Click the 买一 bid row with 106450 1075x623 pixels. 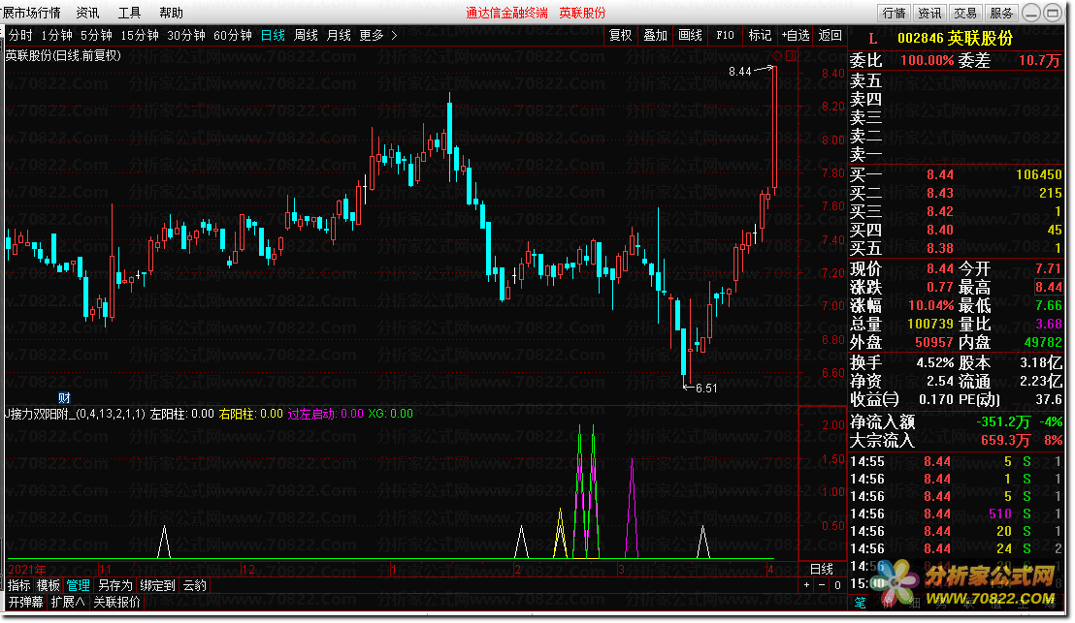(x=956, y=174)
